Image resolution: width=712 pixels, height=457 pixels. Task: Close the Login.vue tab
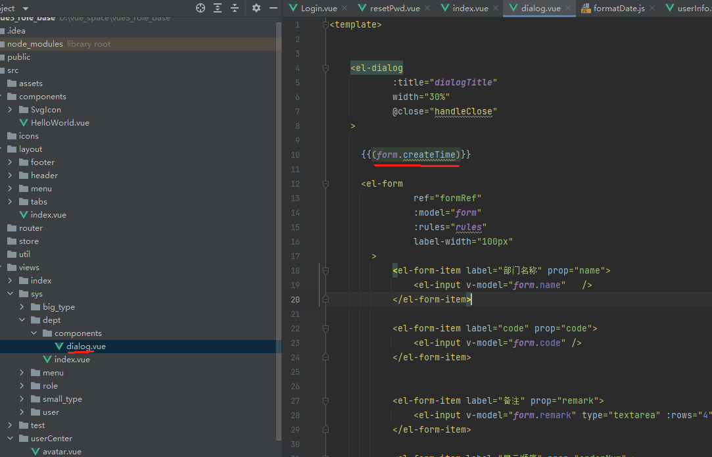[x=344, y=8]
